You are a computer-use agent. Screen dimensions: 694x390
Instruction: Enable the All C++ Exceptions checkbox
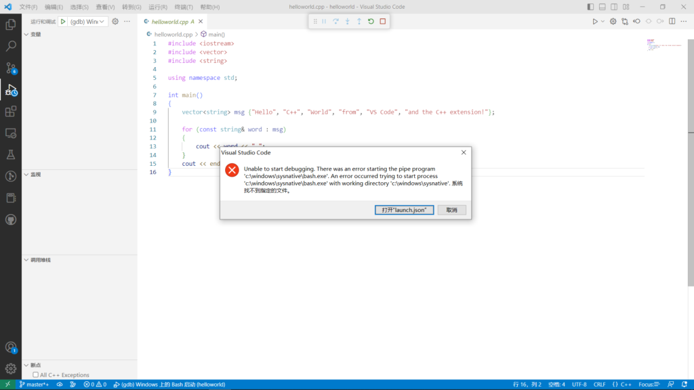pos(36,375)
